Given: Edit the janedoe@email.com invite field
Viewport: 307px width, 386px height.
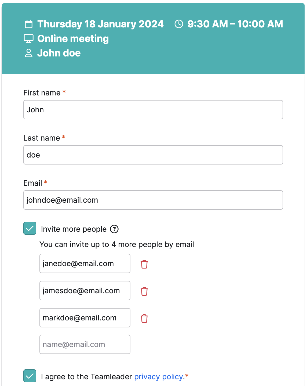Looking at the screenshot, I should pos(85,263).
